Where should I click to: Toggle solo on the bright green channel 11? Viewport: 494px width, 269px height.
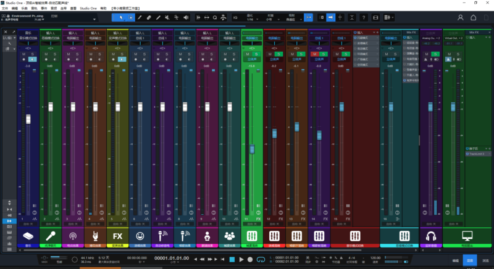[257, 54]
